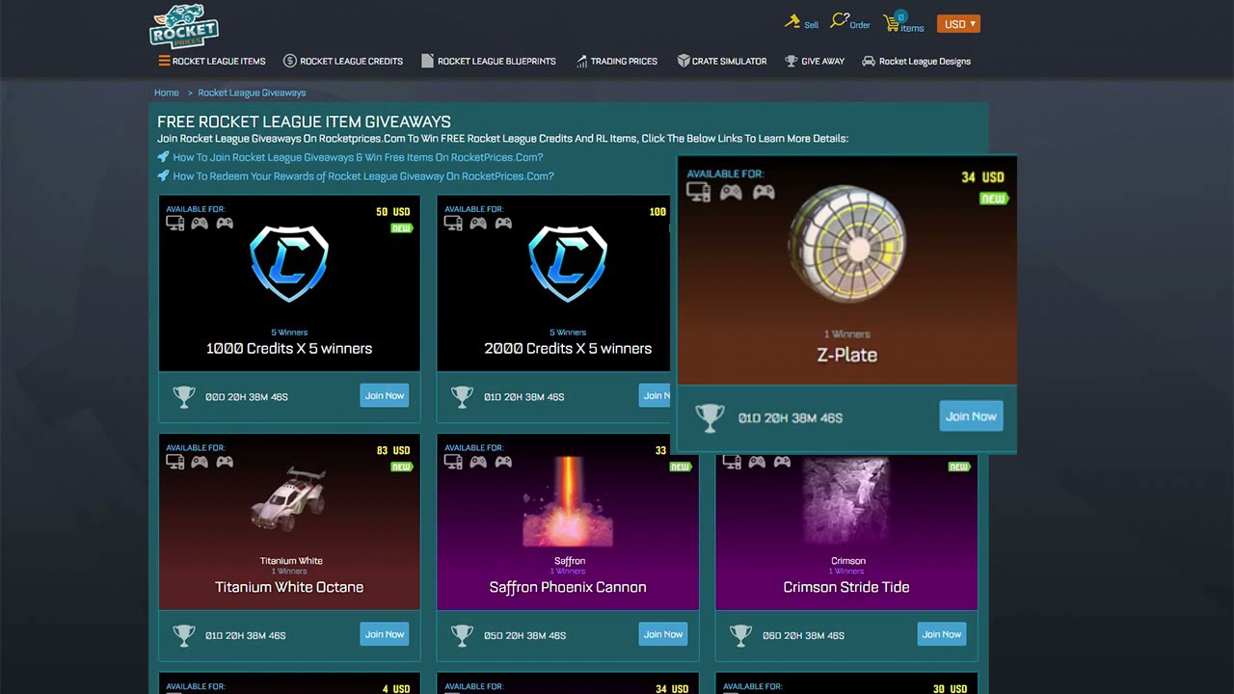Open the Sell hammer icon
Image resolution: width=1234 pixels, height=694 pixels.
click(x=801, y=22)
